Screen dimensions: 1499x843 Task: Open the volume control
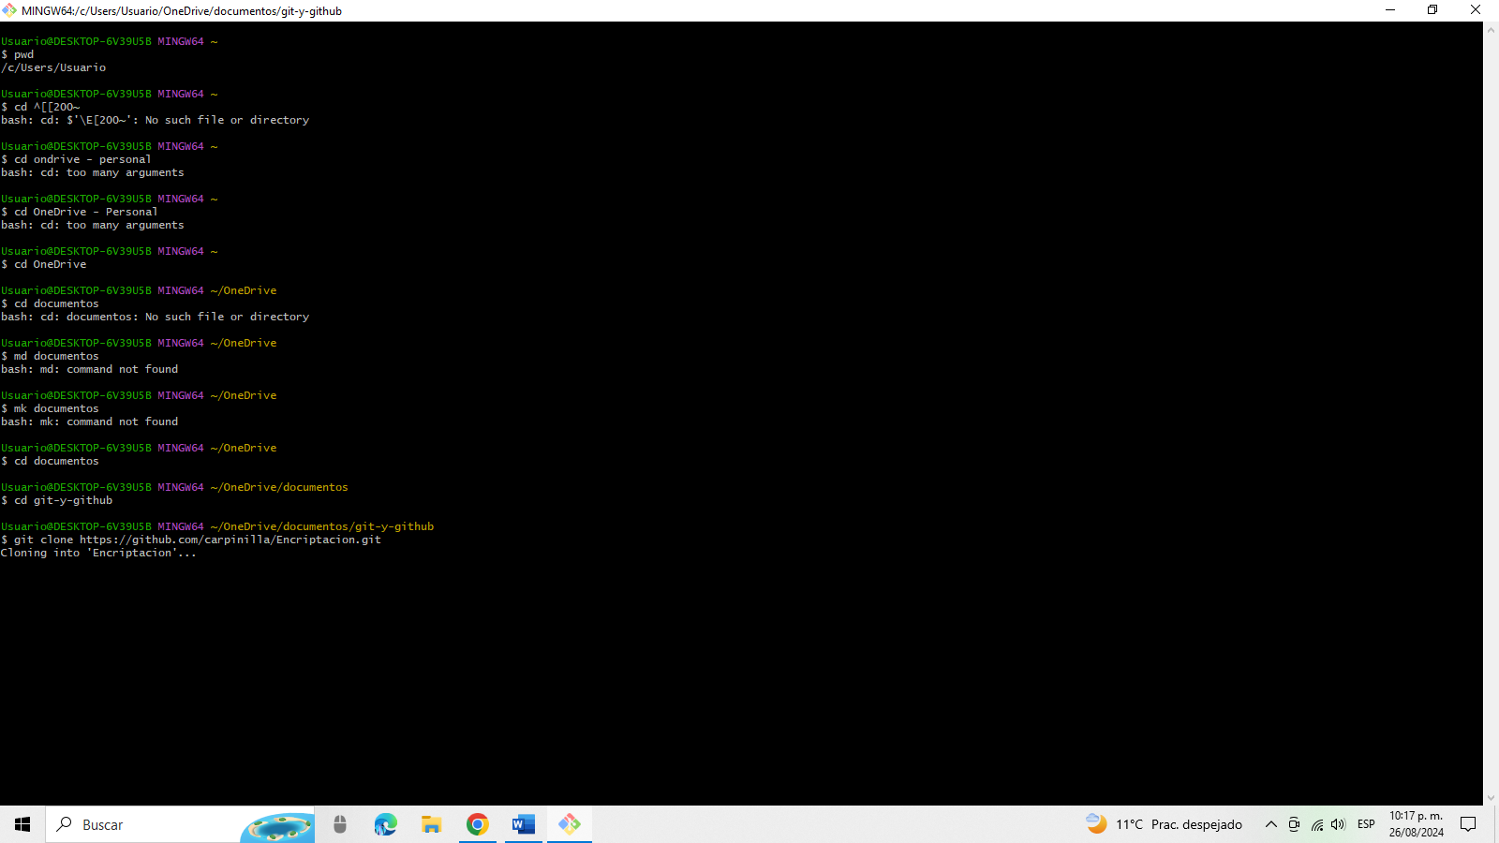click(1338, 824)
